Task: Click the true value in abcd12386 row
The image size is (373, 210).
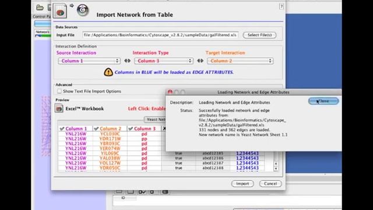Action: click(178, 158)
